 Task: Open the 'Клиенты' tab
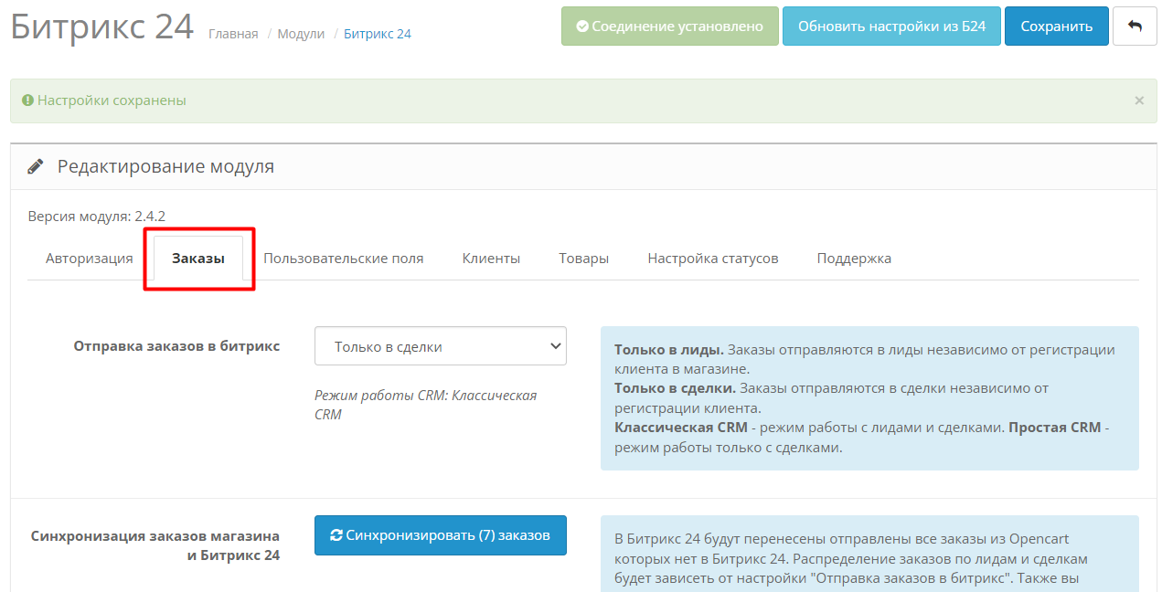[491, 259]
